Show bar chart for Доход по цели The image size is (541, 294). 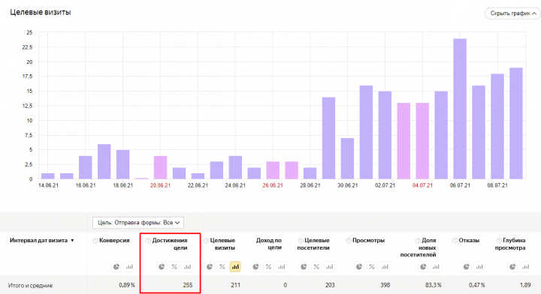pyautogui.click(x=282, y=267)
